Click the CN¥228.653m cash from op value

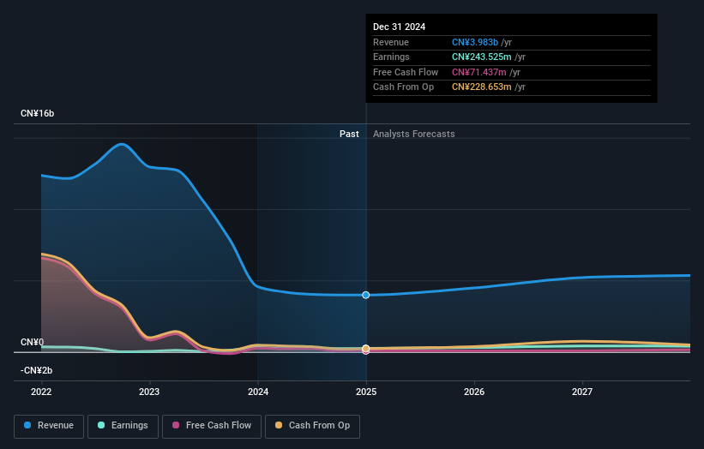click(x=482, y=87)
